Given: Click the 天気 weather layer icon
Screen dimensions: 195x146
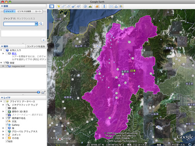Looking at the screenshot, I should [x=9, y=121].
